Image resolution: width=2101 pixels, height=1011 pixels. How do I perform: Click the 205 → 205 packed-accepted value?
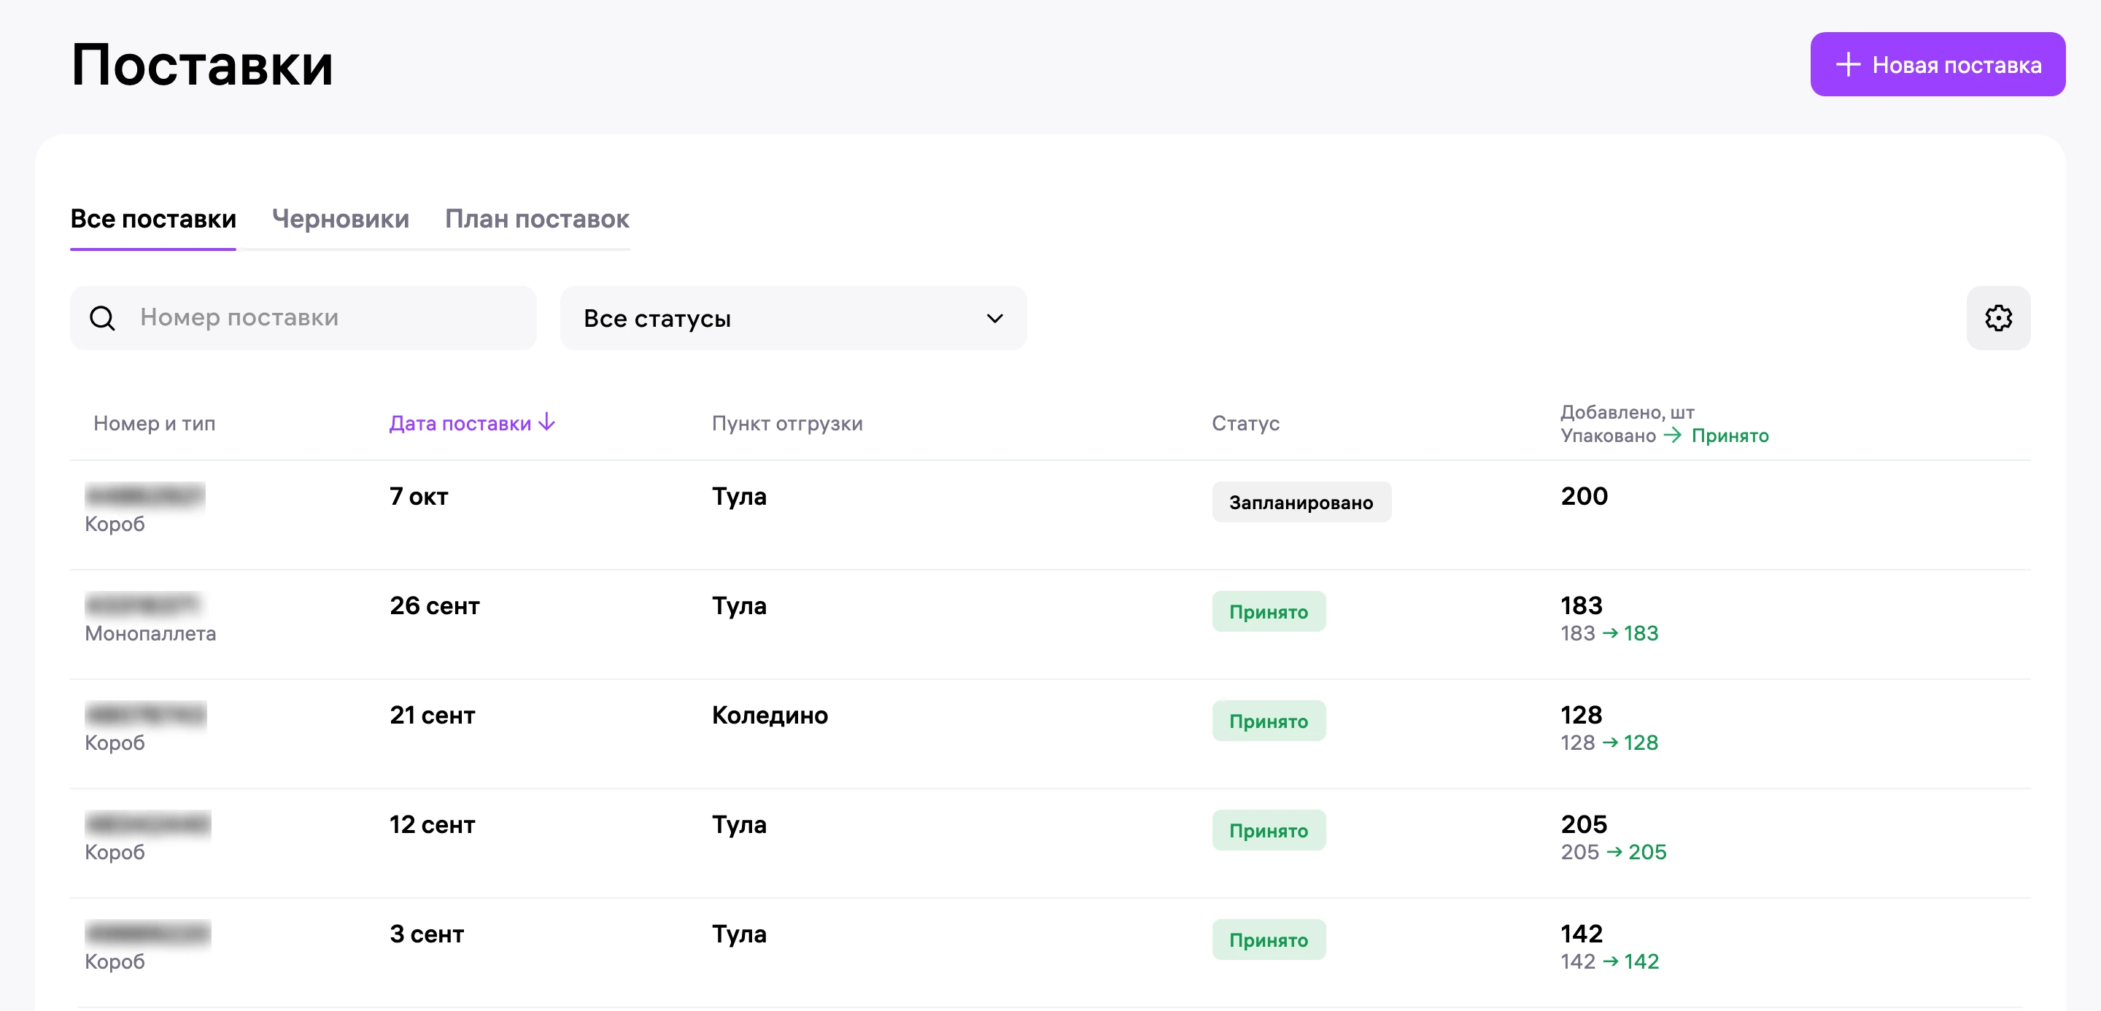coord(1613,852)
